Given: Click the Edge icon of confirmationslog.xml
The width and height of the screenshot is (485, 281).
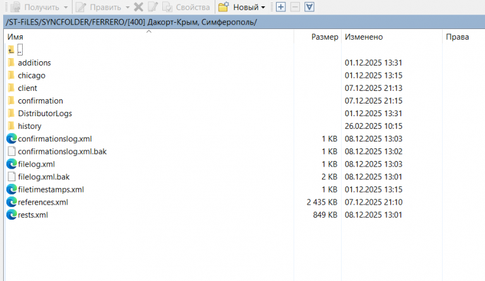Looking at the screenshot, I should (11, 138).
